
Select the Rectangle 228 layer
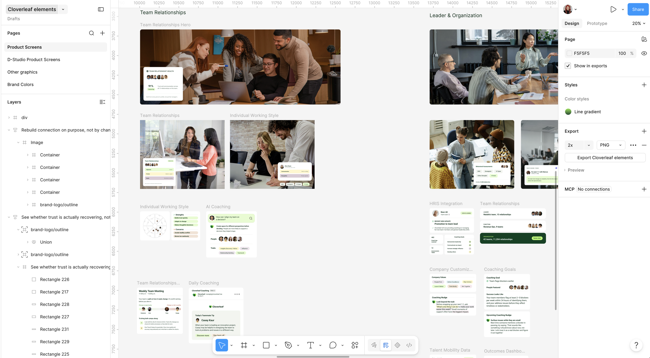pyautogui.click(x=55, y=304)
